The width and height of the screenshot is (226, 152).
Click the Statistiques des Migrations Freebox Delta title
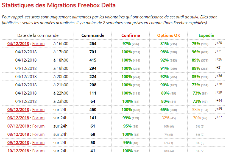(x=59, y=5)
